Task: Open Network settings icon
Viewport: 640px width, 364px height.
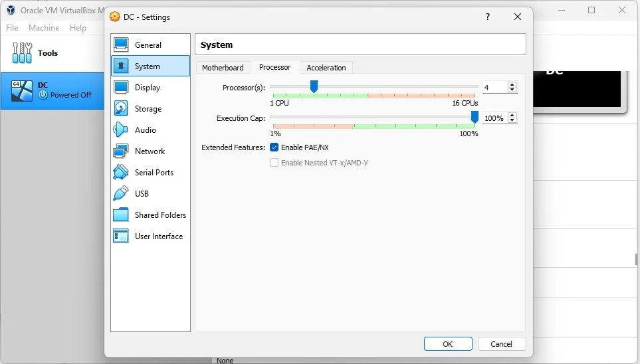Action: click(x=121, y=151)
